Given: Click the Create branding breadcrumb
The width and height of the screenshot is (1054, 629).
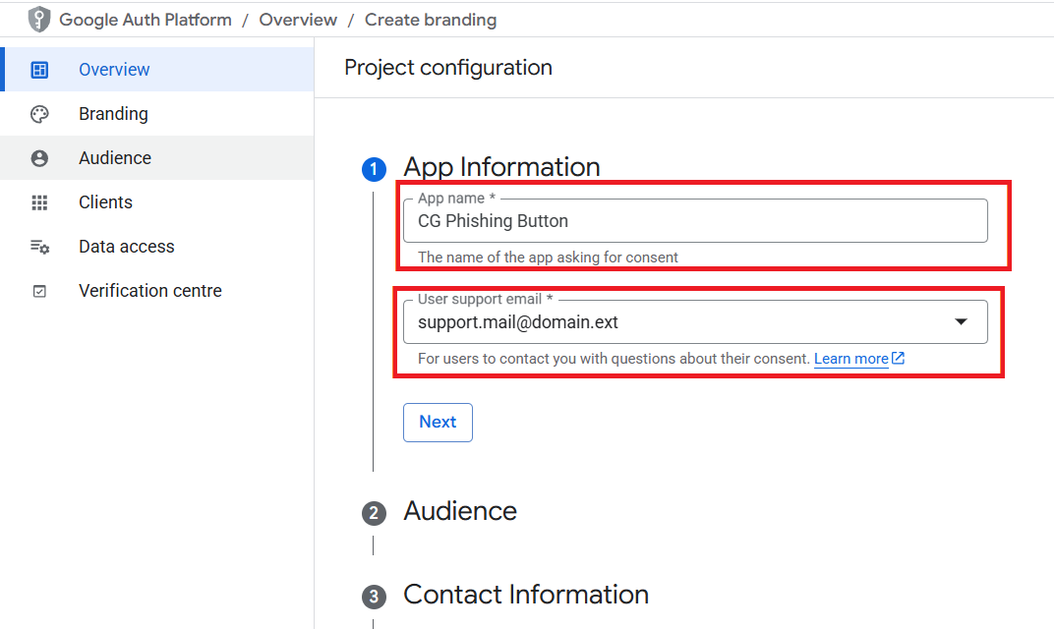Looking at the screenshot, I should coord(431,21).
